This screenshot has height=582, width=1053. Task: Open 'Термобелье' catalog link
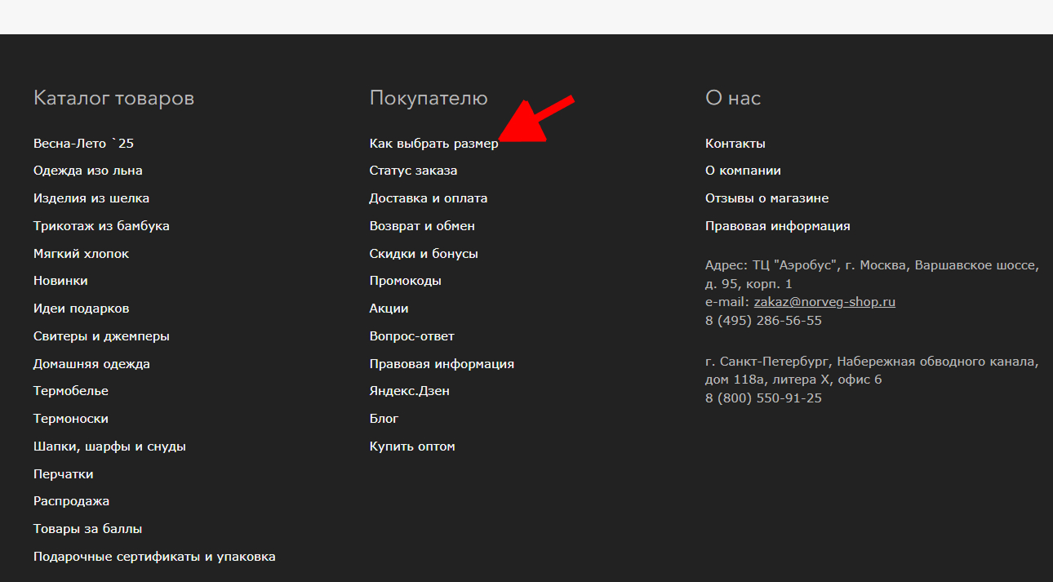(70, 391)
